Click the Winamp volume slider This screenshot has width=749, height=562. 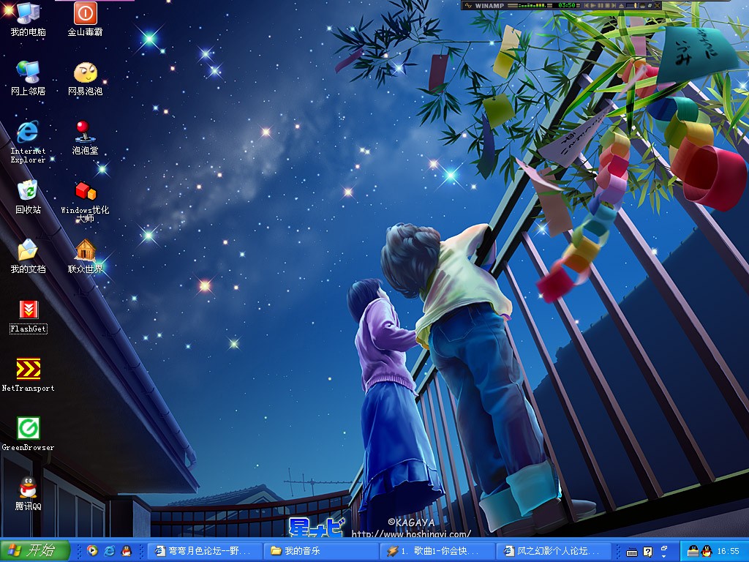(x=632, y=6)
